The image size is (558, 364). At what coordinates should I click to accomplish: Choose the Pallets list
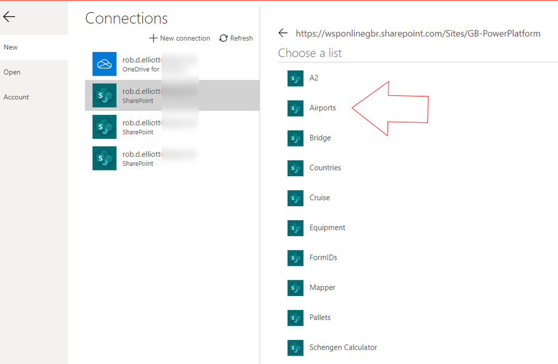click(319, 318)
